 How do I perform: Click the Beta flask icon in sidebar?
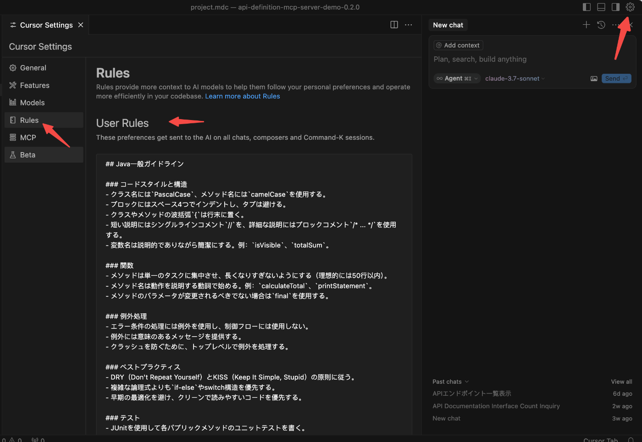click(13, 155)
